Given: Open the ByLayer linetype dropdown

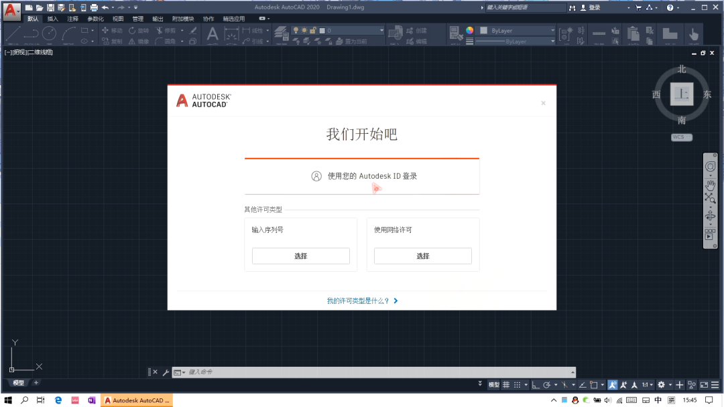Looking at the screenshot, I should coord(516,41).
